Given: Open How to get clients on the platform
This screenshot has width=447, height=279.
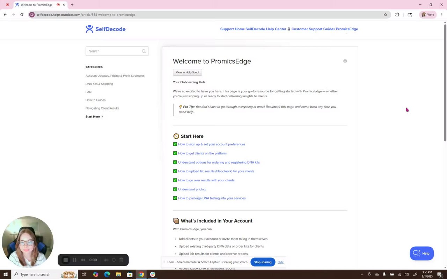Looking at the screenshot, I should pyautogui.click(x=202, y=153).
